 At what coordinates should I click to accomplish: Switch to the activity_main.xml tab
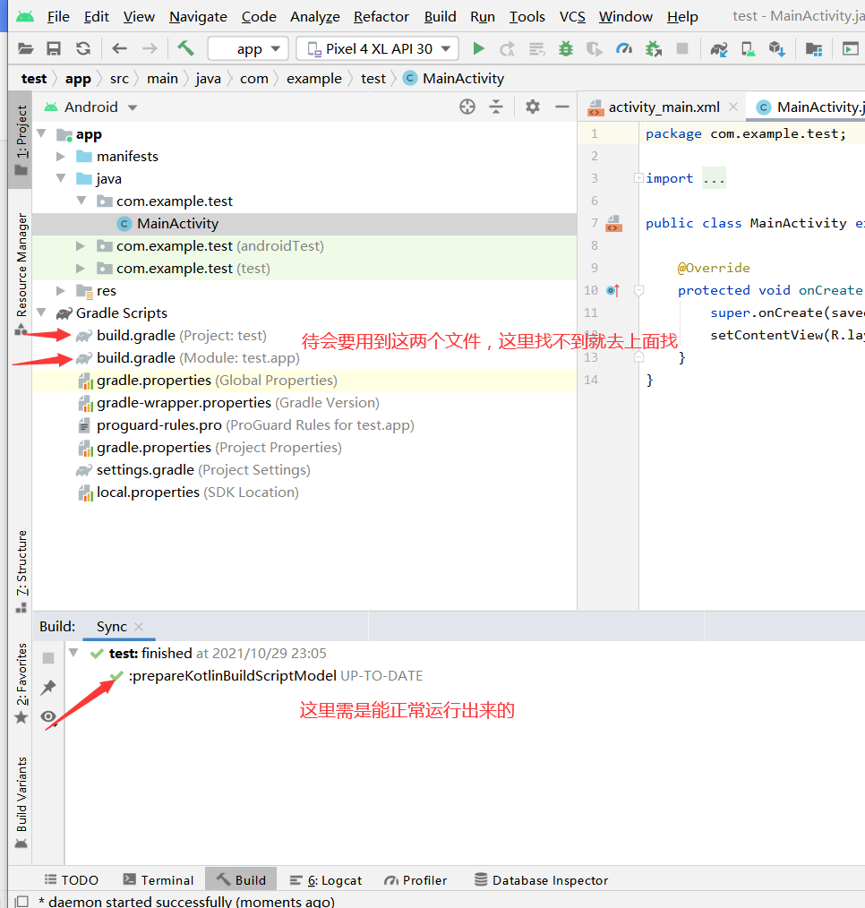tap(664, 106)
